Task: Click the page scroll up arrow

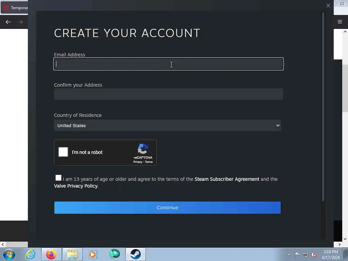Action: (x=345, y=32)
